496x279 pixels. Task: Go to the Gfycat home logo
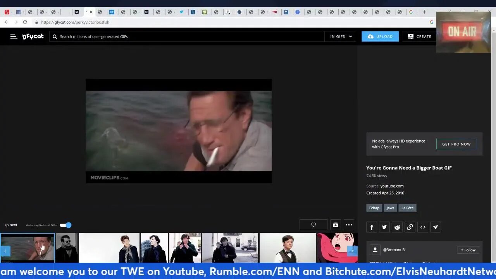(x=33, y=36)
